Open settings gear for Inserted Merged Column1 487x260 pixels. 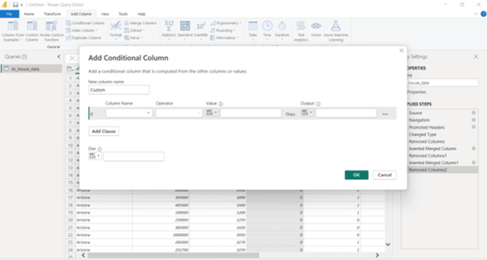pyautogui.click(x=473, y=162)
